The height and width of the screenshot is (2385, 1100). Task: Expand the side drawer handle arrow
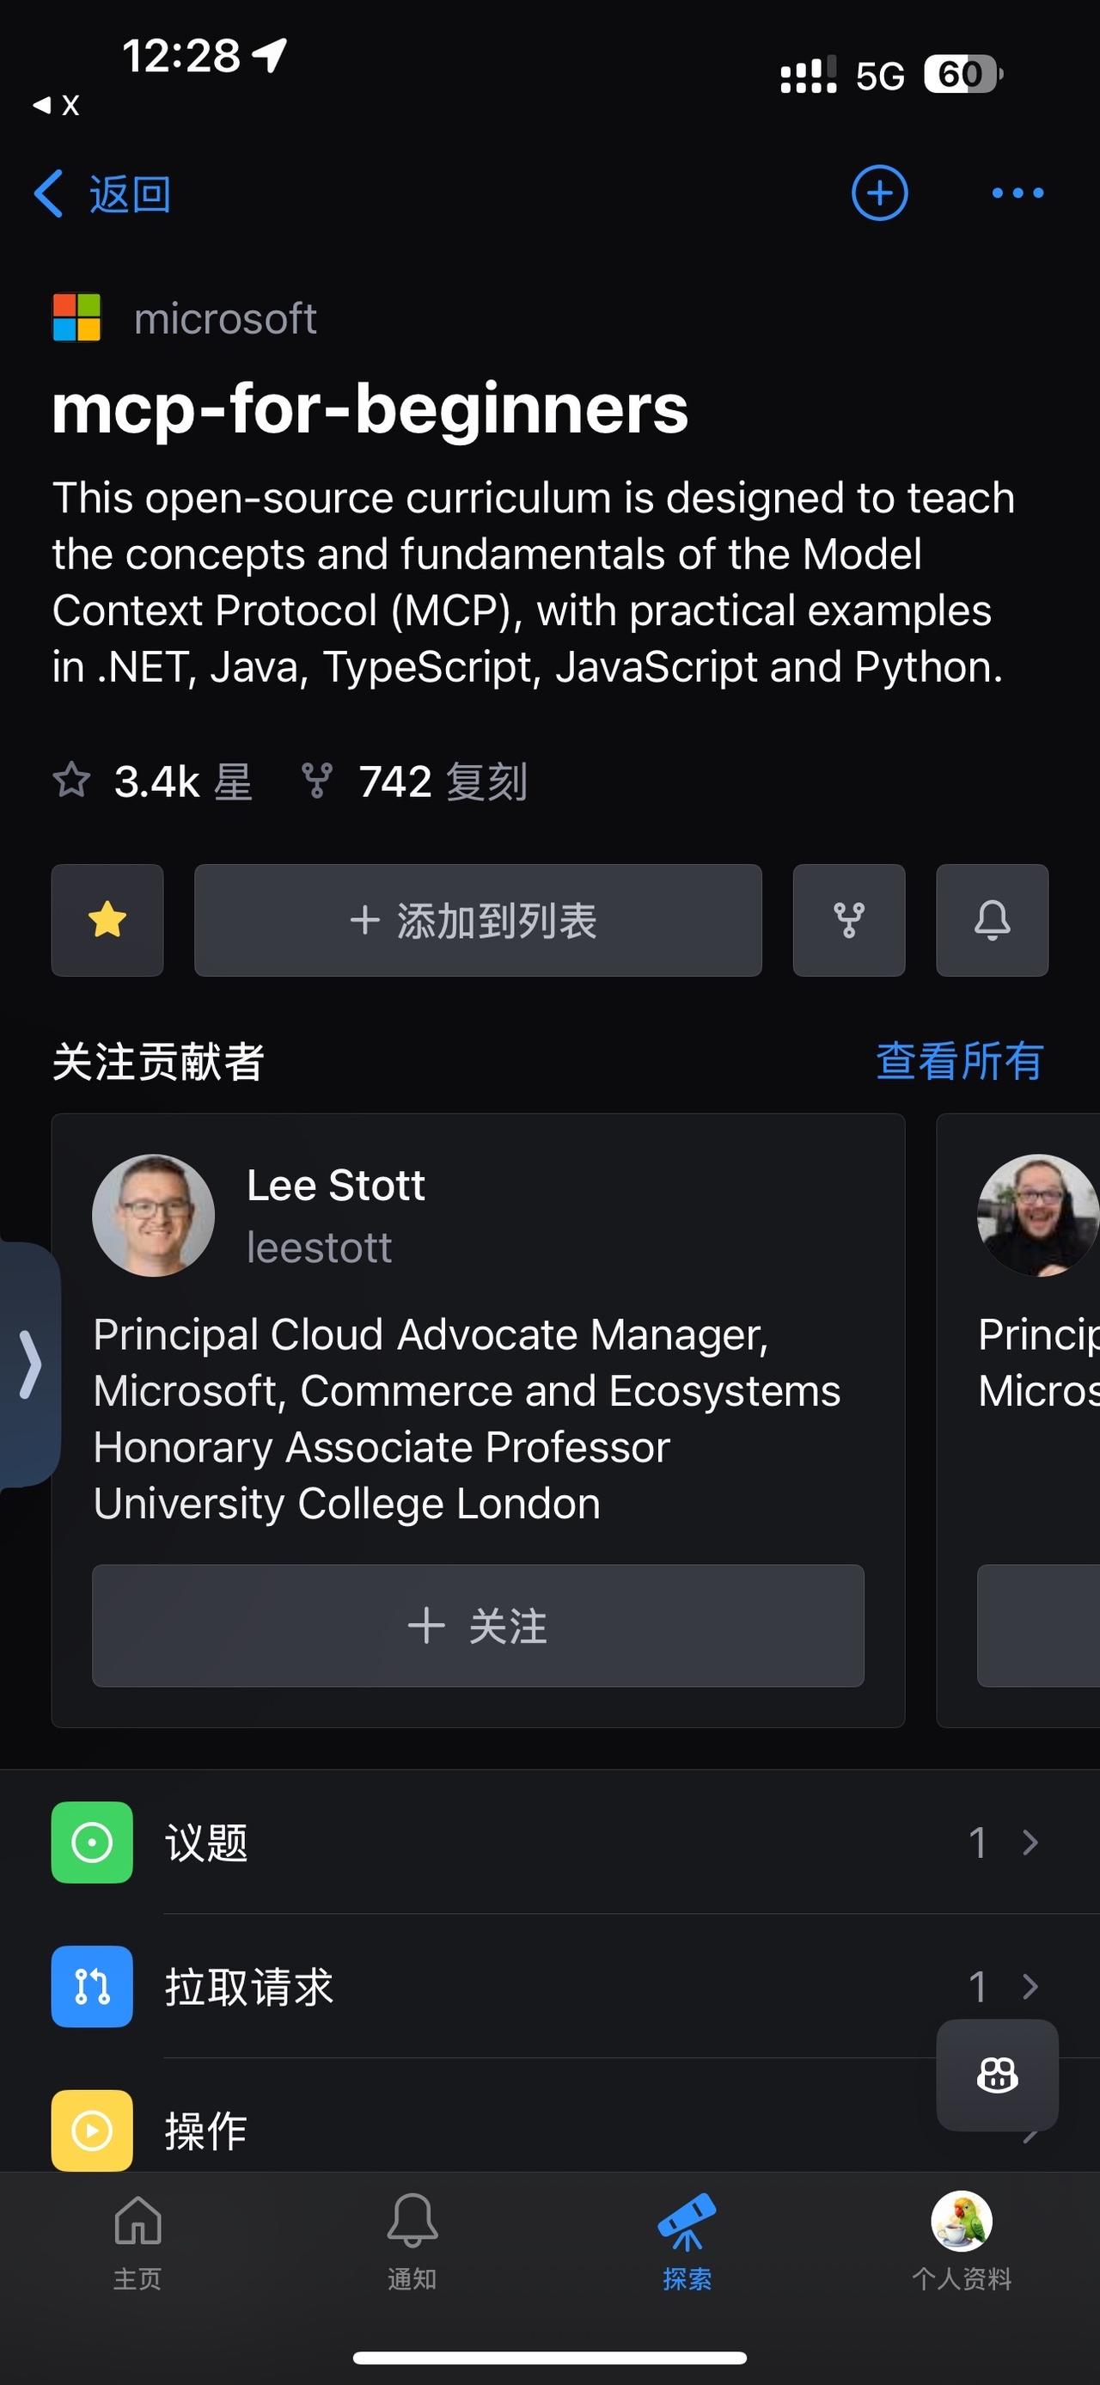point(29,1364)
